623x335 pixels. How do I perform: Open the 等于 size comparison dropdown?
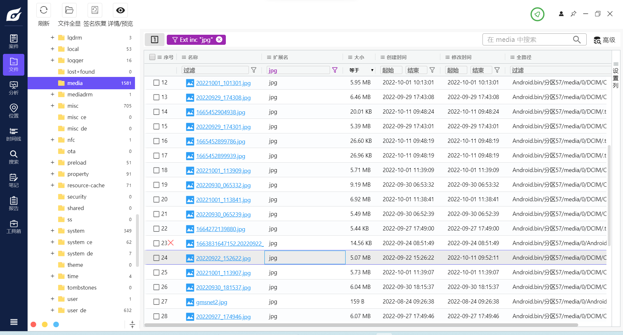[x=361, y=70]
